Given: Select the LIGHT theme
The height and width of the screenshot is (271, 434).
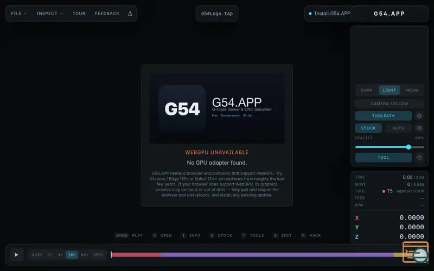Looking at the screenshot, I should click(x=389, y=90).
